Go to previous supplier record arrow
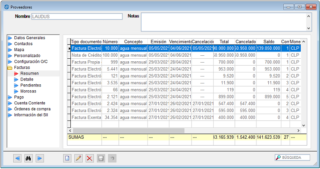This screenshot has width=320, height=169. click(x=17, y=158)
